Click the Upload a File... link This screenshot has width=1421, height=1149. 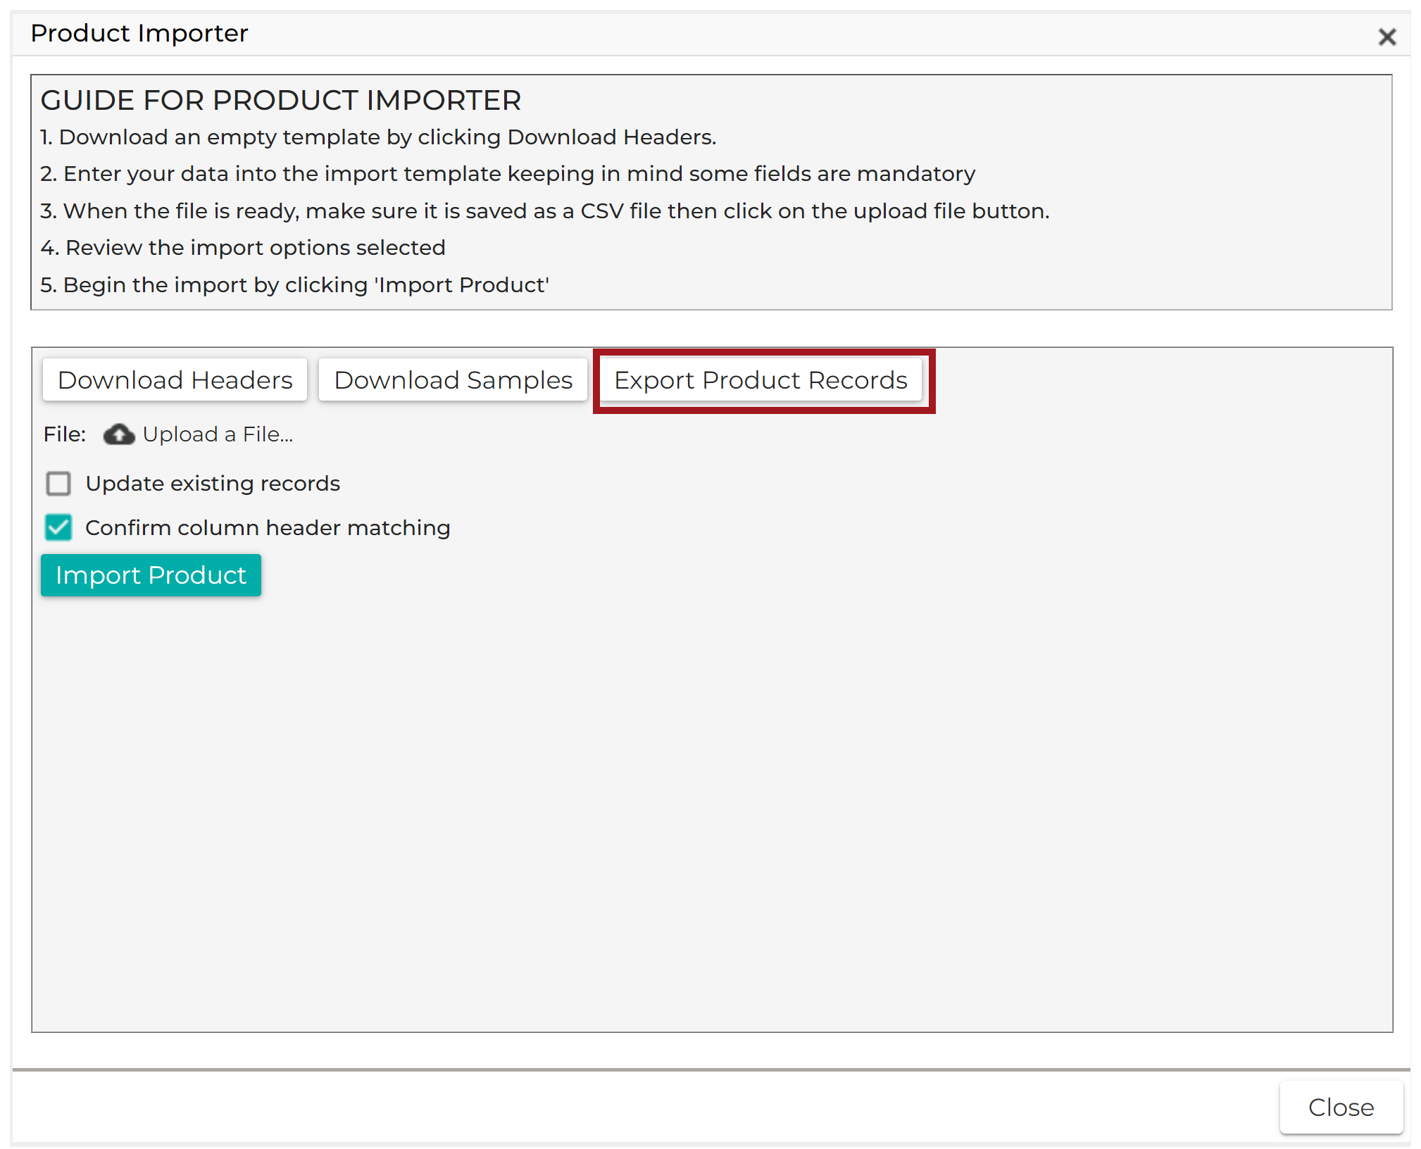click(x=218, y=434)
